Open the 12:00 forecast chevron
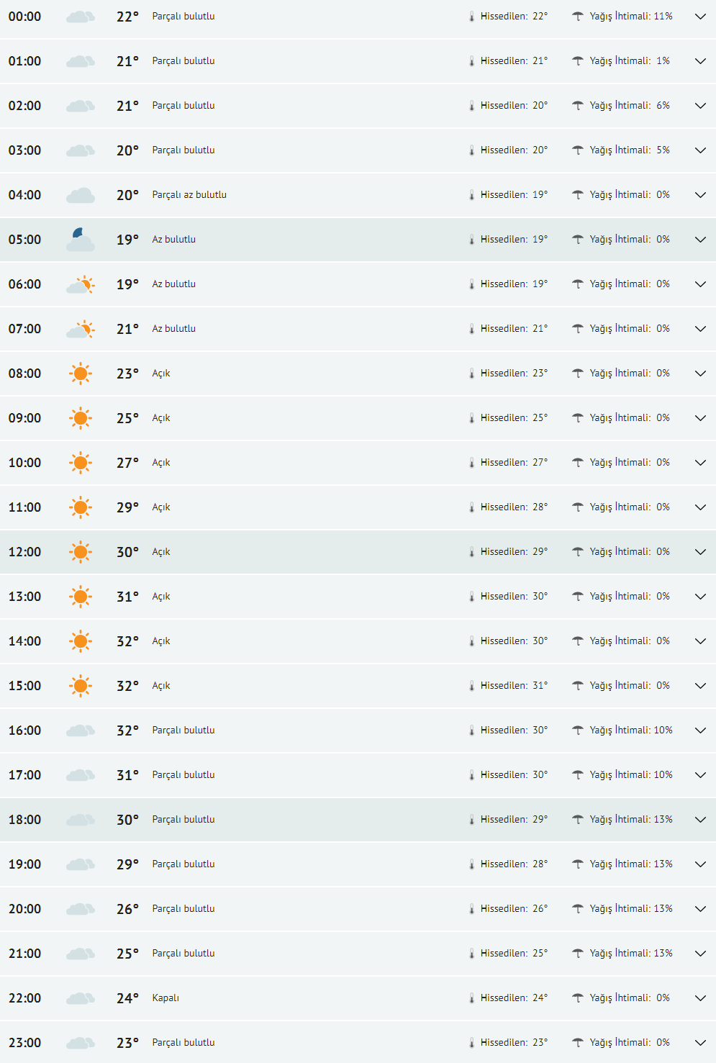Image resolution: width=716 pixels, height=1063 pixels. coord(700,552)
